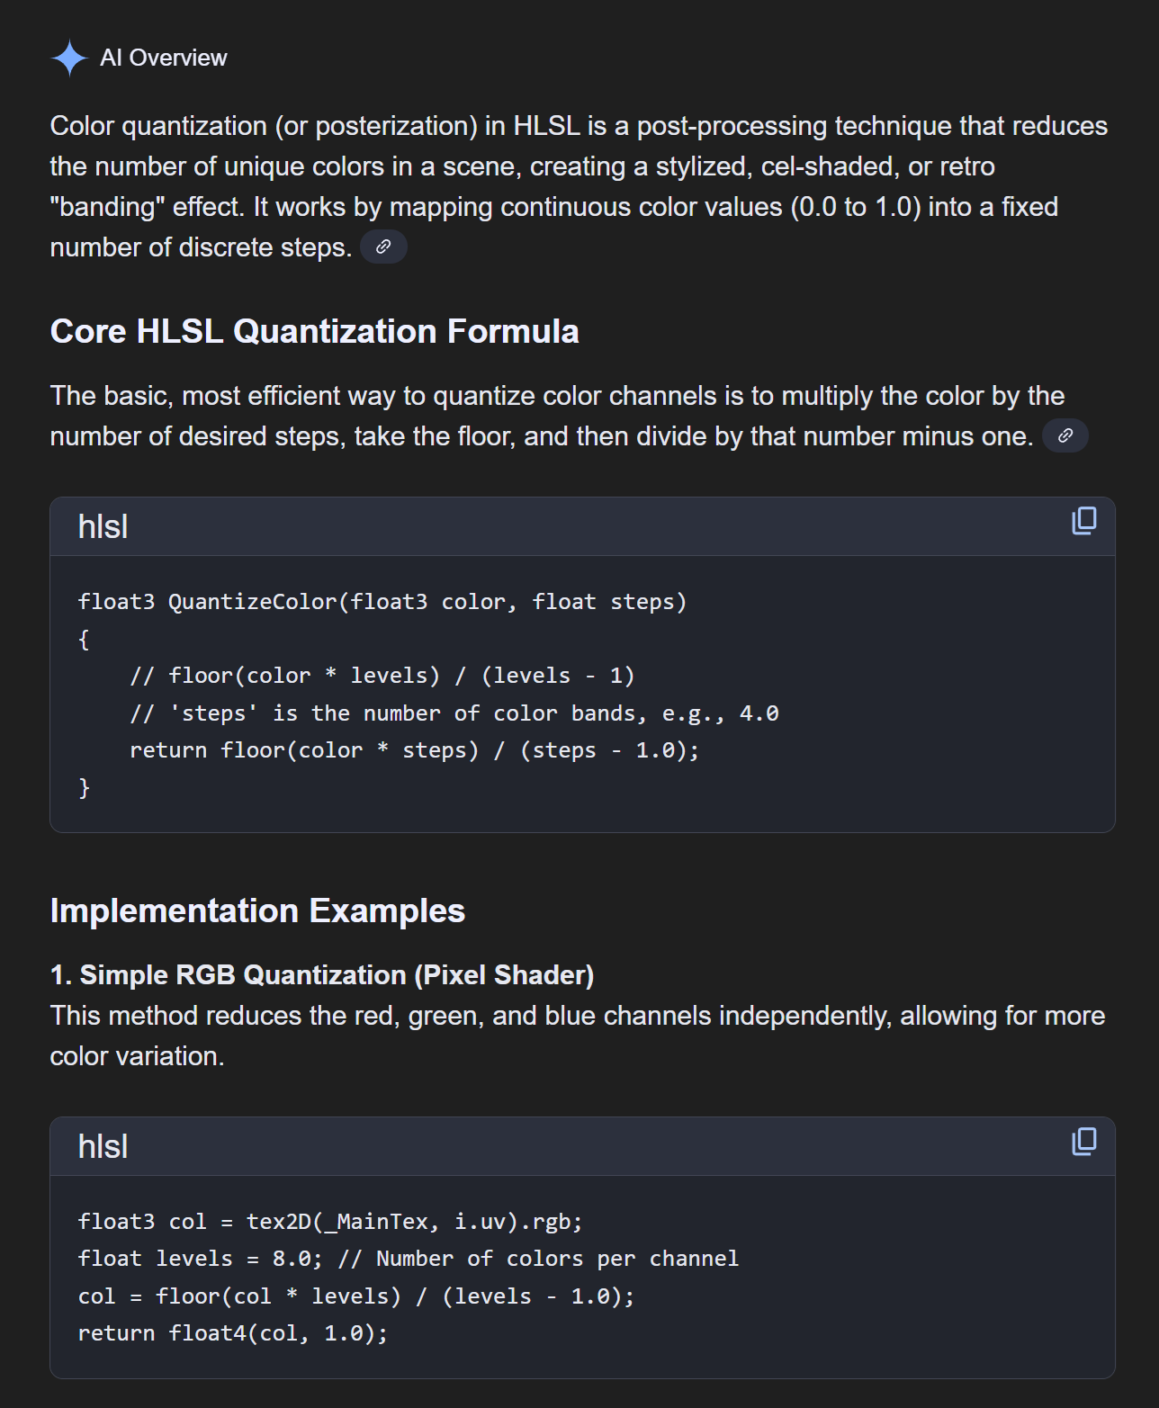The image size is (1159, 1408).
Task: Click the "Implementation Examples" heading
Action: pos(257,910)
